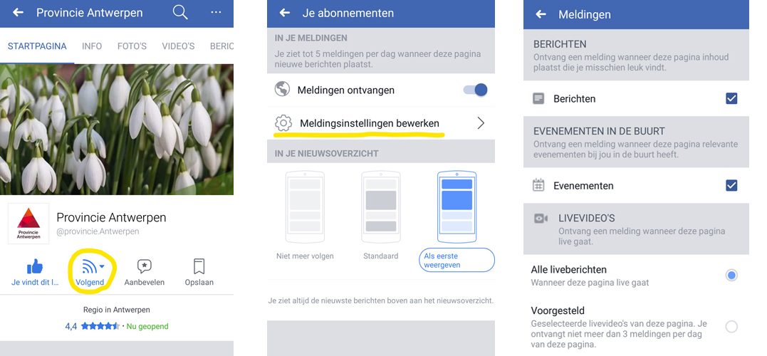
Task: Choose the Standaard news feed option
Action: pyautogui.click(x=380, y=215)
